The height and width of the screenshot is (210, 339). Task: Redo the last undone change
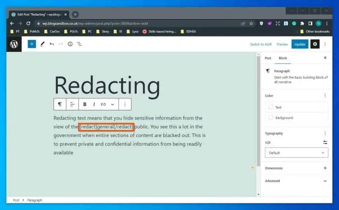pos(61,44)
